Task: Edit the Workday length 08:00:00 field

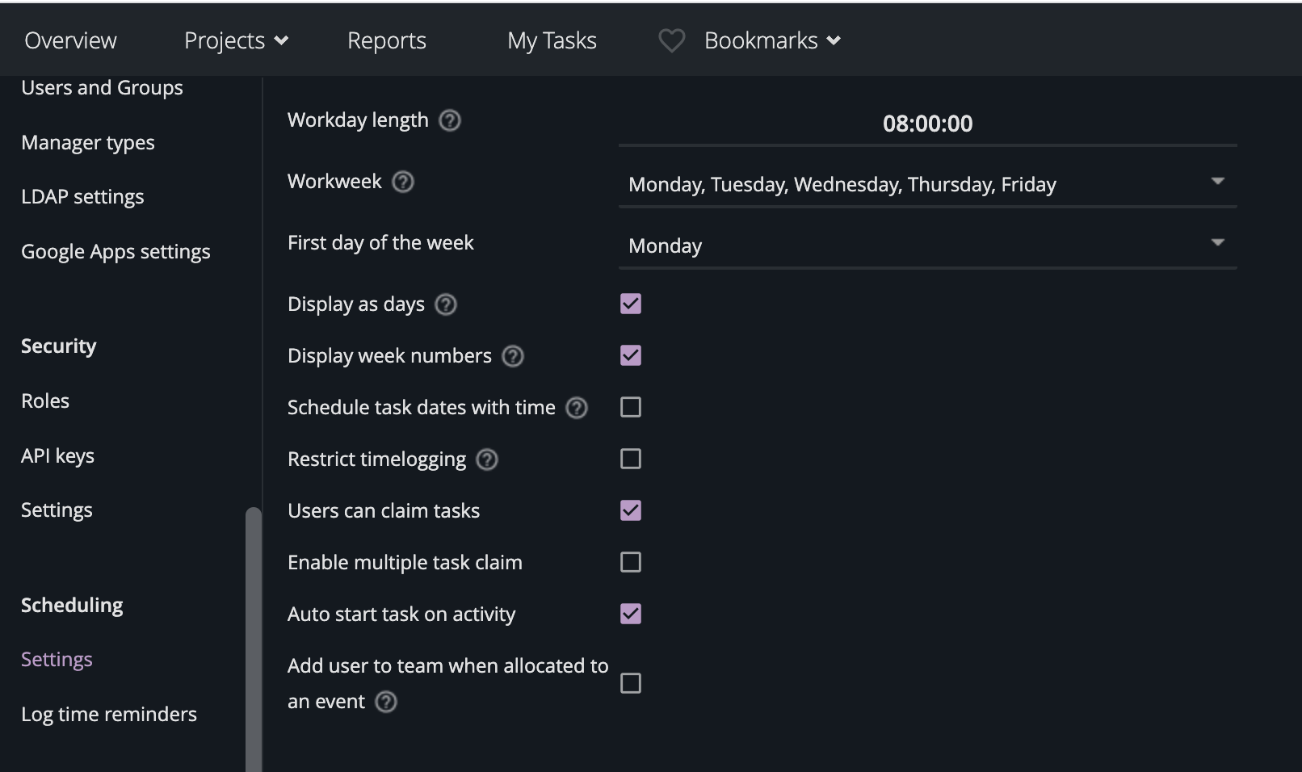Action: [x=927, y=124]
